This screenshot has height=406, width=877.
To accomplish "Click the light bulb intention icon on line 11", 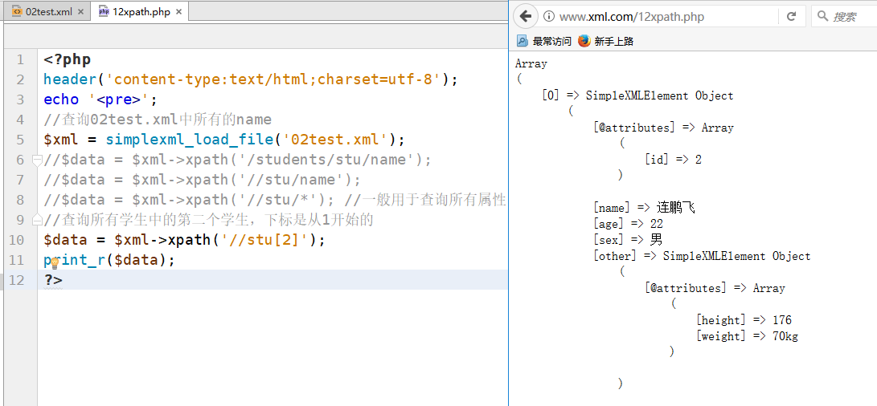I will [x=54, y=262].
